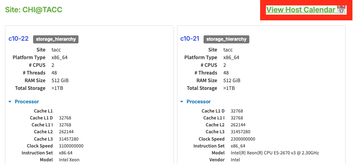Select RAM Size 512 GiB in c10-21

tap(232, 80)
